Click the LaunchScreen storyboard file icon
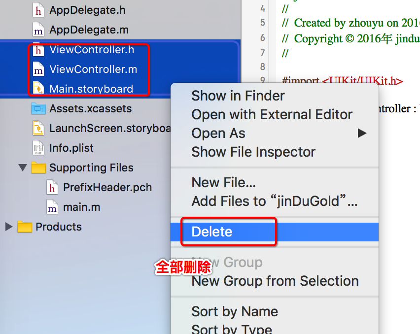This screenshot has width=420, height=334. [38, 129]
